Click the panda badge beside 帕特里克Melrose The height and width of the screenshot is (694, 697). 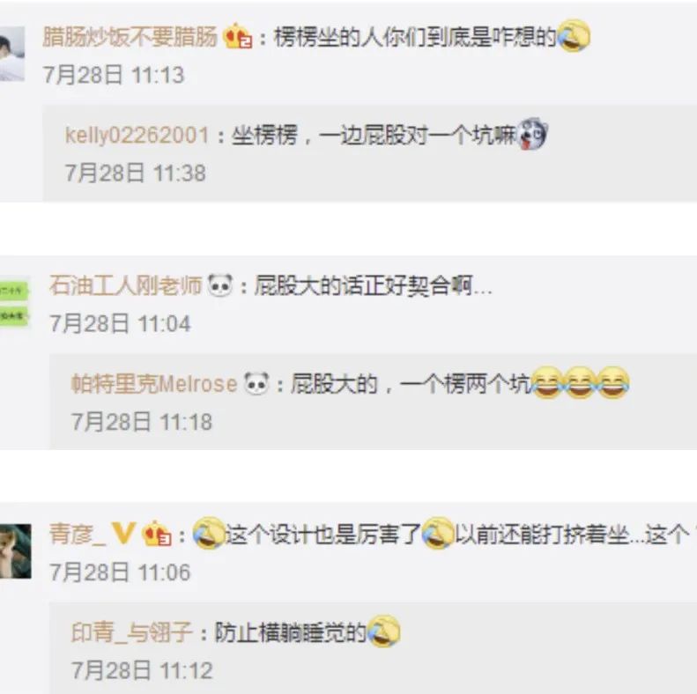pyautogui.click(x=257, y=383)
